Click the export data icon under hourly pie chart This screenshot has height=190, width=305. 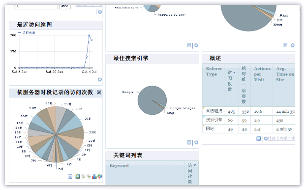[83, 177]
